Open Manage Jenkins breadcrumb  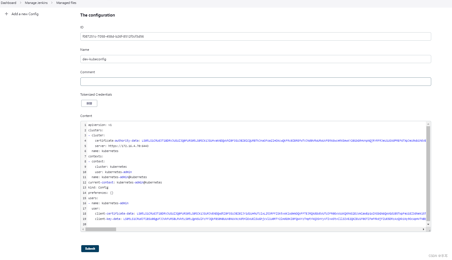(x=36, y=3)
